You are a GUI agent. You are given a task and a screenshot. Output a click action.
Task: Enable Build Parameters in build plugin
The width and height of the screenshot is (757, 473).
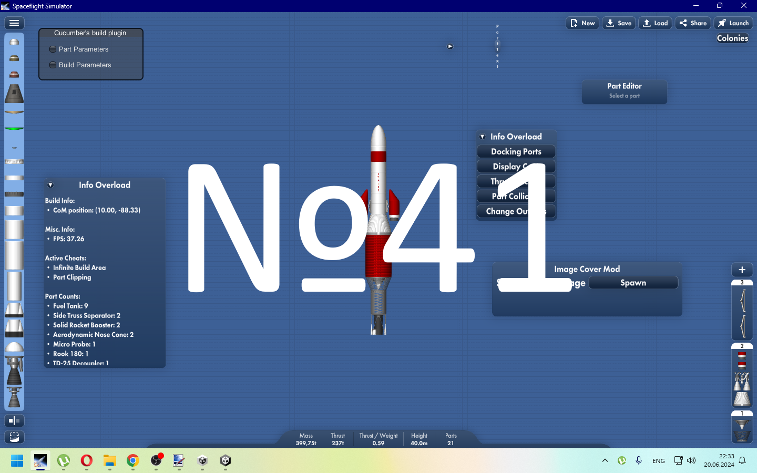click(80, 65)
